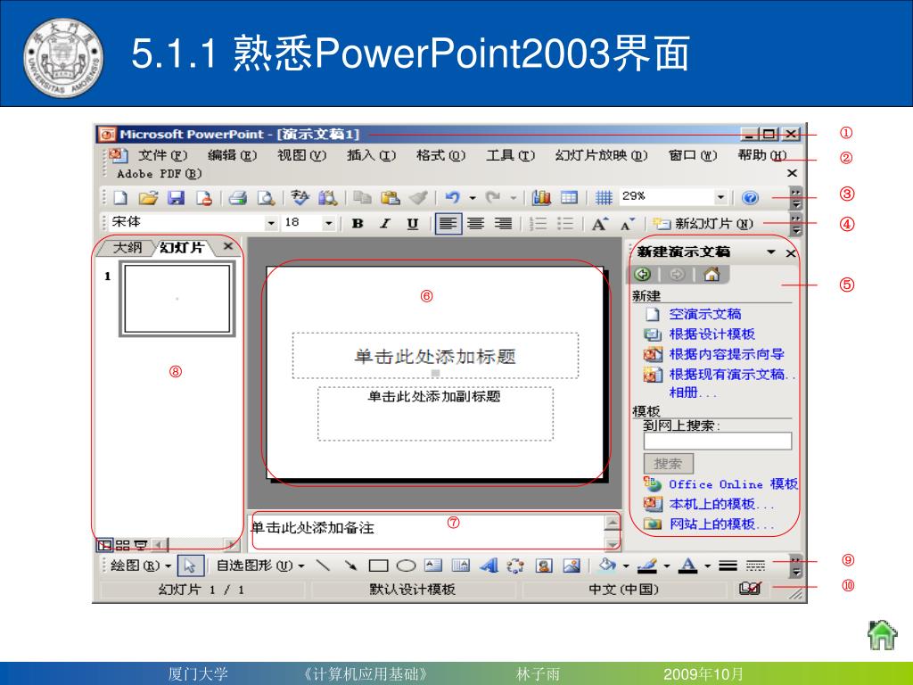The image size is (913, 685).
Task: Expand the fill color dropdown arrow
Action: 626,565
